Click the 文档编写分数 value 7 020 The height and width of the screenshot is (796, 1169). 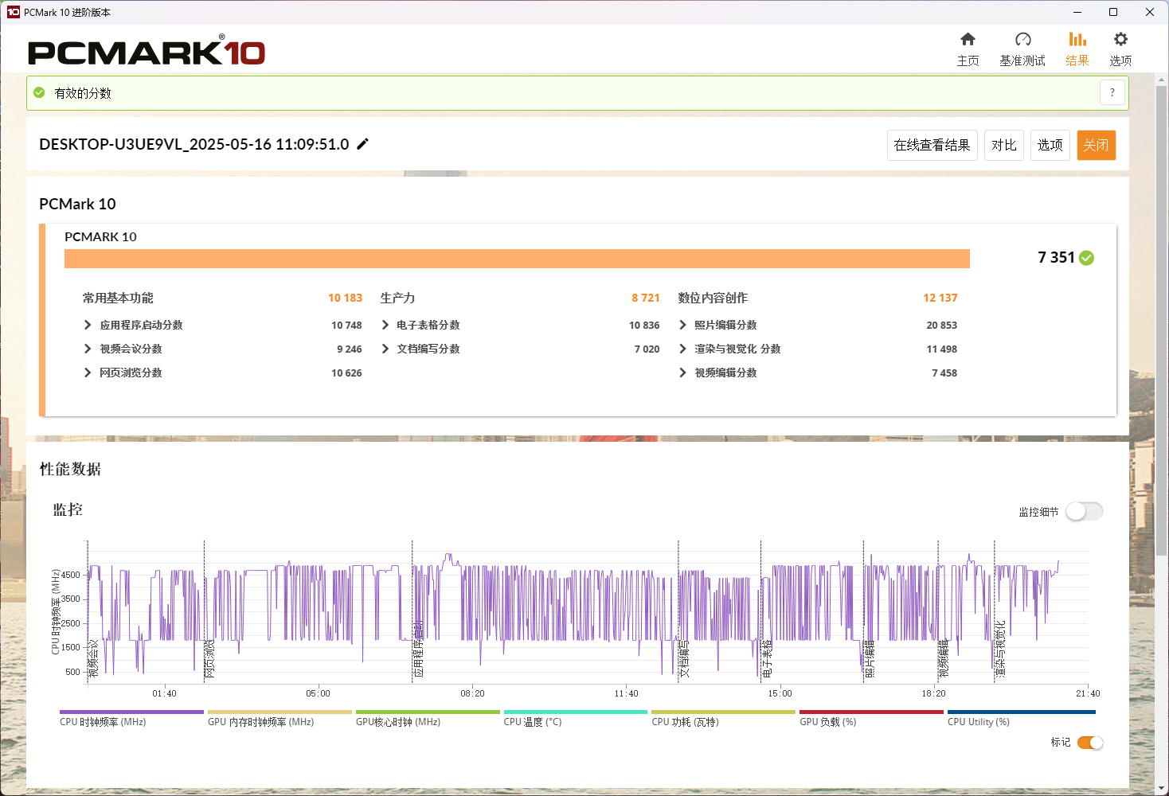tap(647, 349)
